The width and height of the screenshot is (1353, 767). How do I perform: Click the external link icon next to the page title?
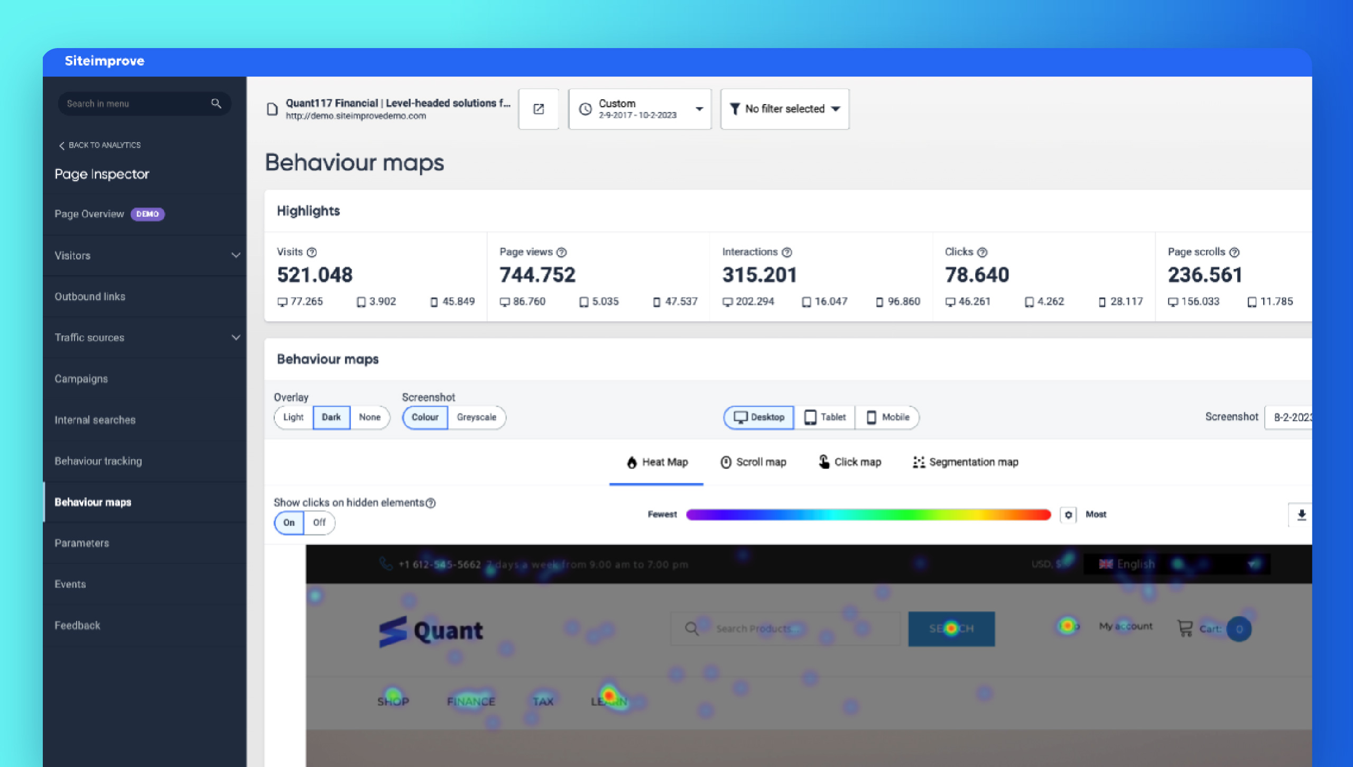point(538,109)
